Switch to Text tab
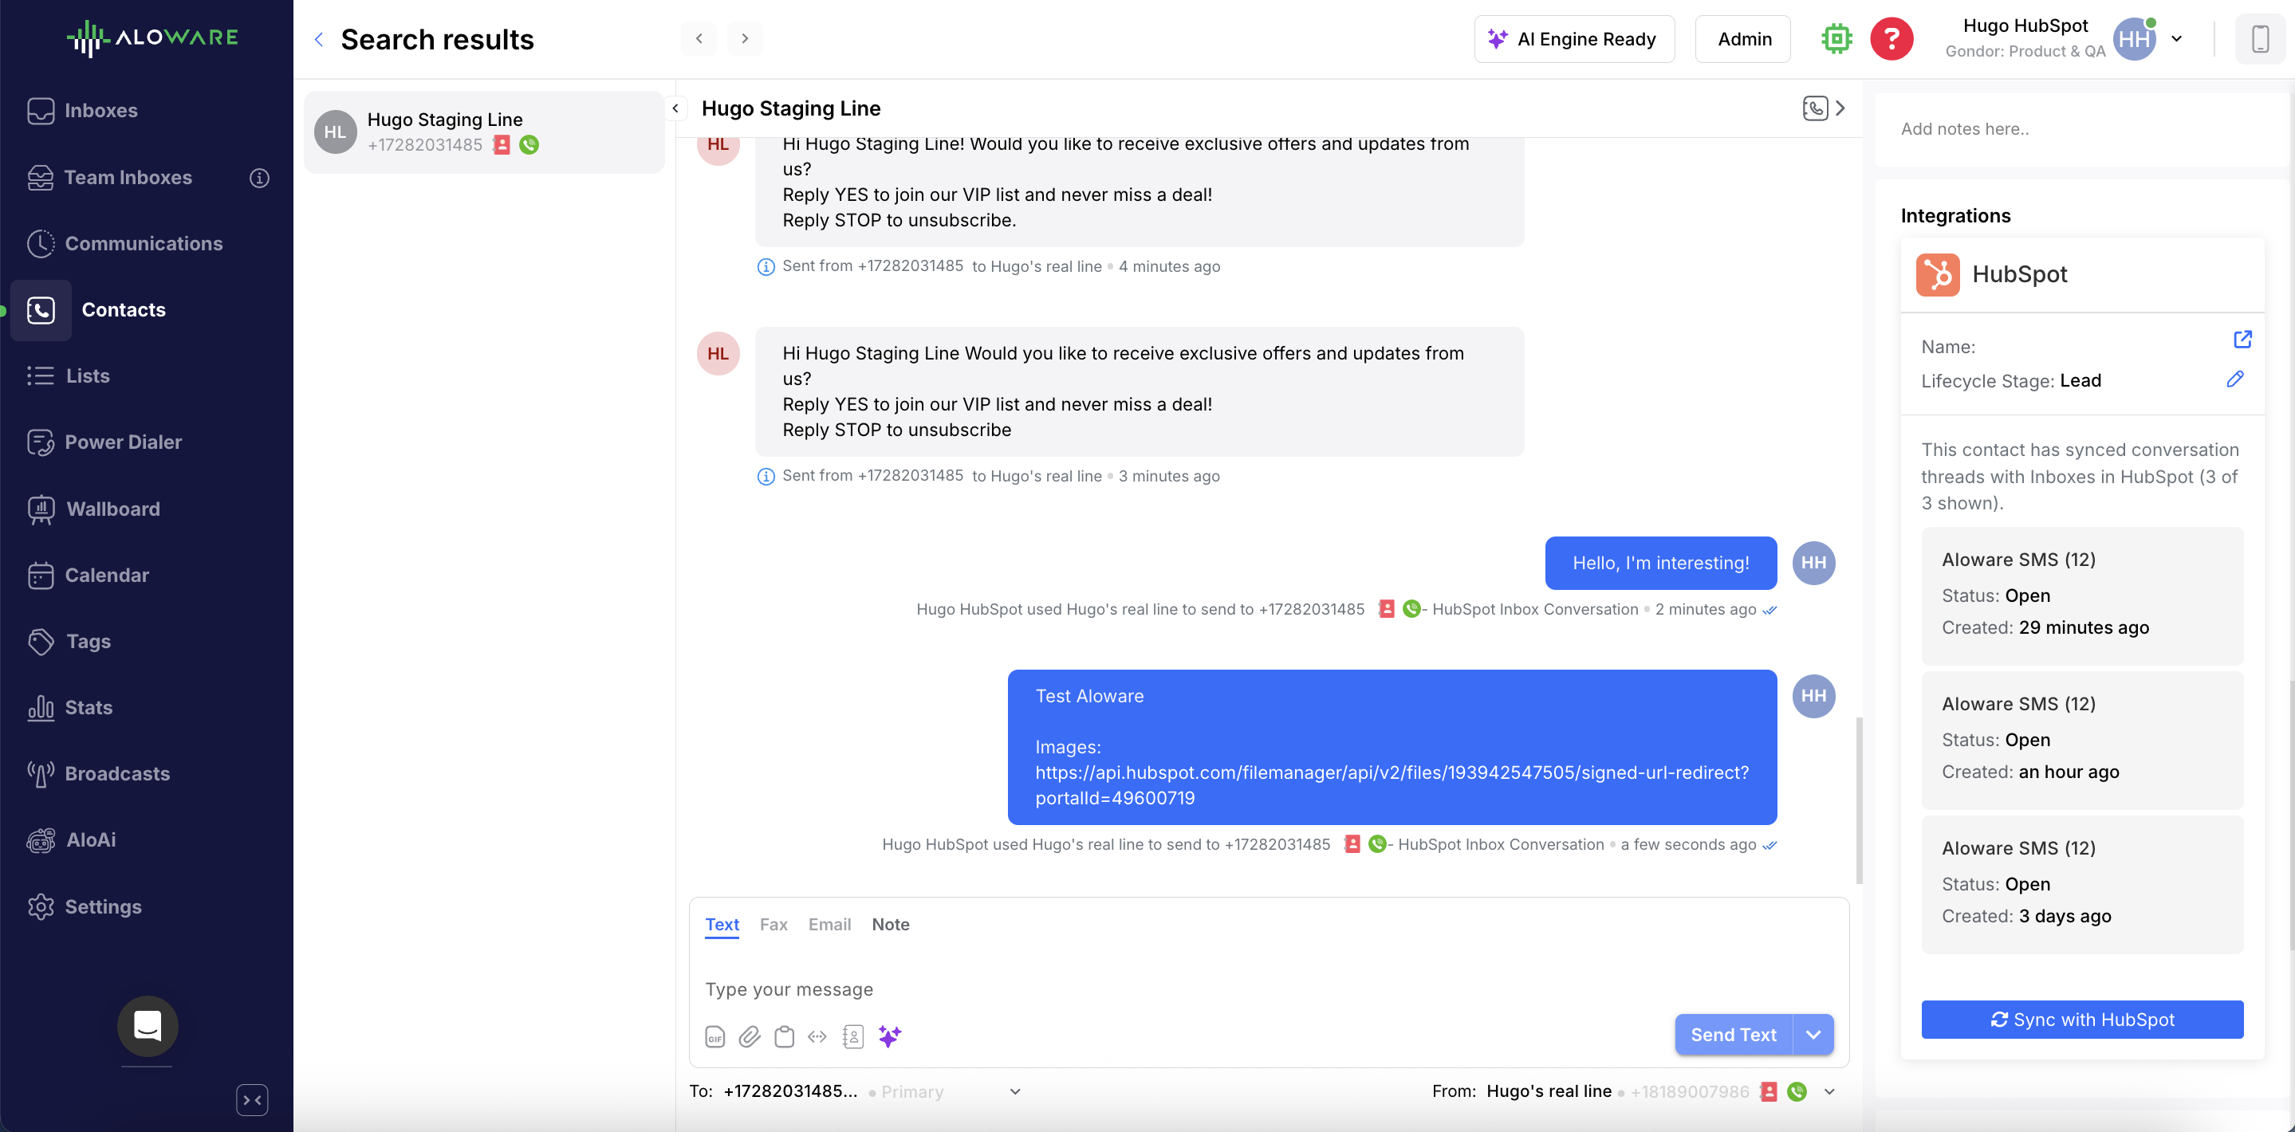Image resolution: width=2295 pixels, height=1132 pixels. 722,925
